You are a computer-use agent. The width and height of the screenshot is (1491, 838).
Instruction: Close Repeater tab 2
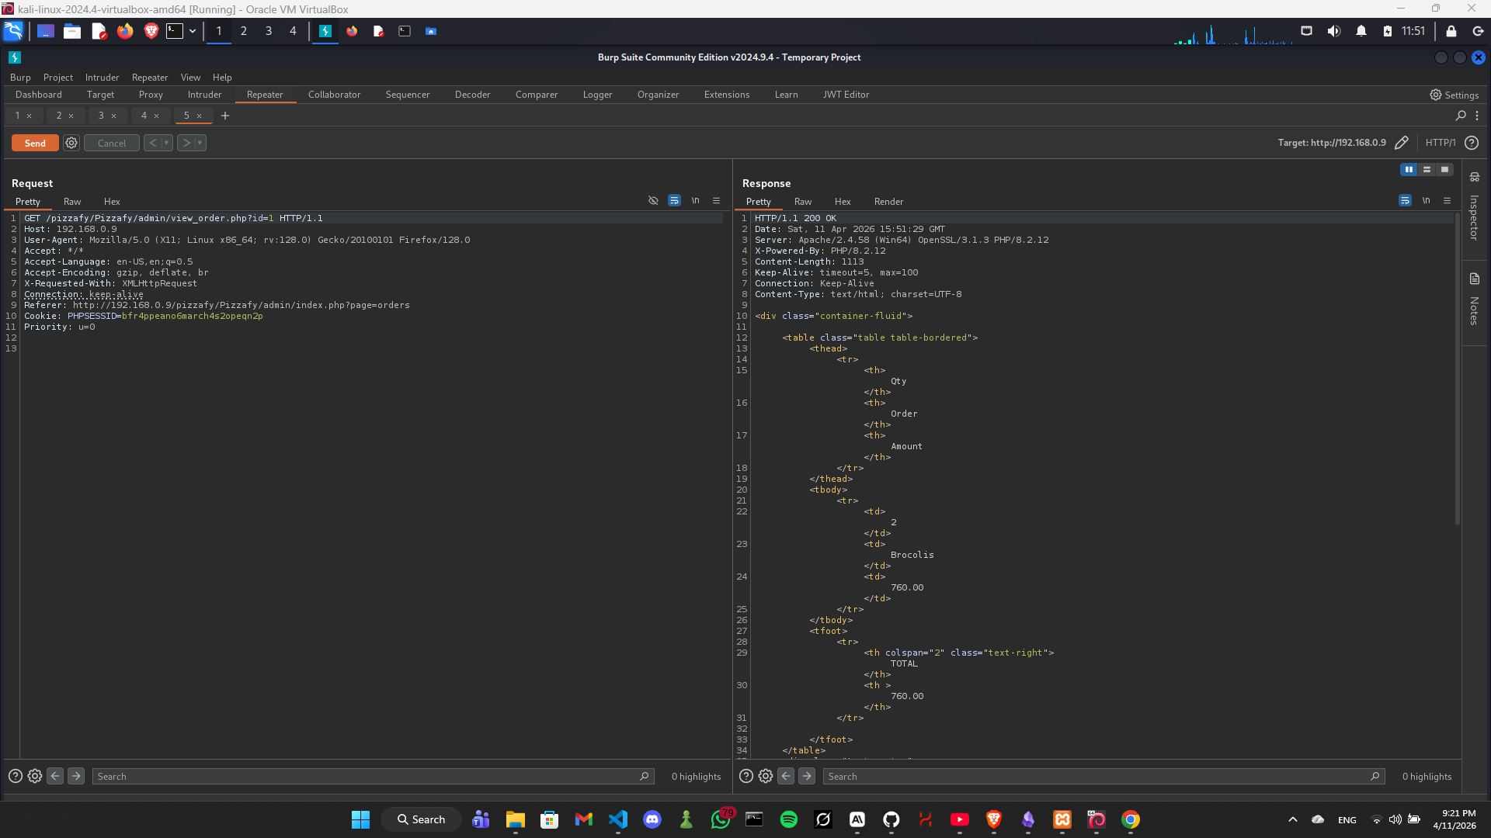(x=71, y=116)
